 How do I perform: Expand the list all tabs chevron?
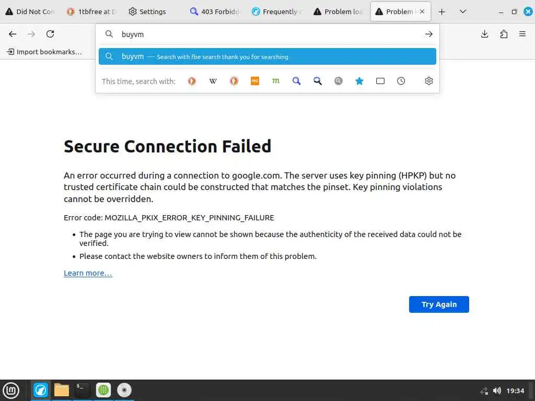(x=463, y=11)
